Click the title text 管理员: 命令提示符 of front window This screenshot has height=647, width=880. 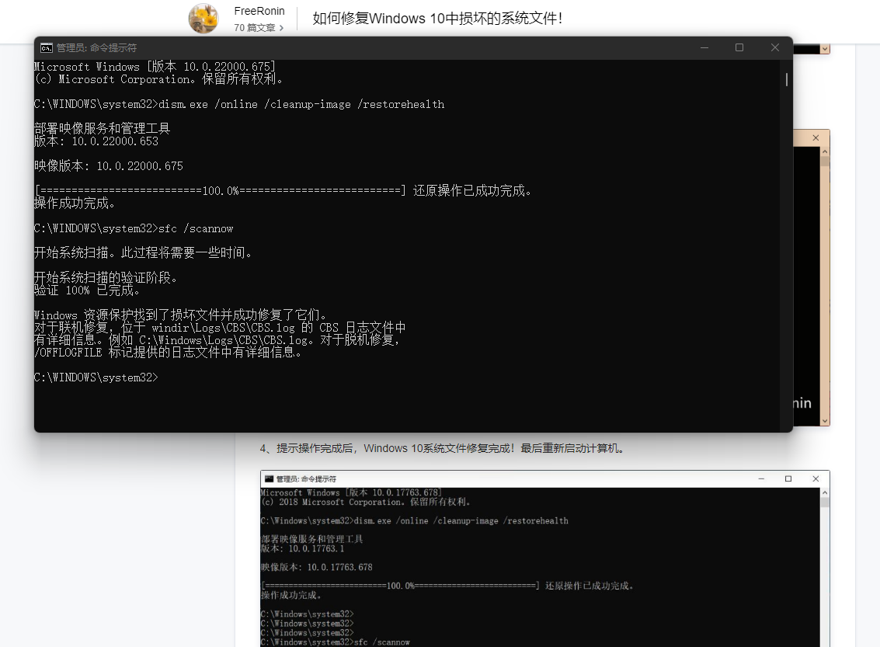tap(96, 47)
